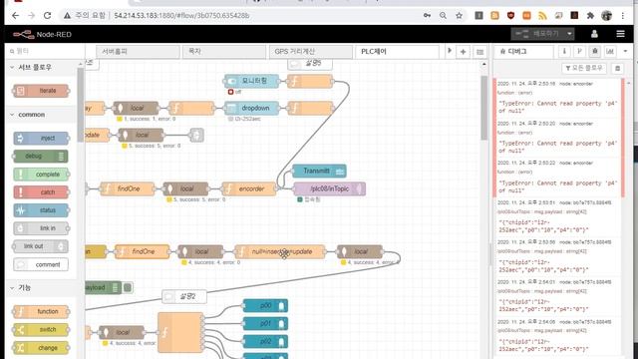Select the switch palette node

pos(41,330)
